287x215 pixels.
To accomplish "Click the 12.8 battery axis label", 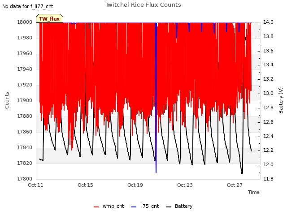I will 268,107.
